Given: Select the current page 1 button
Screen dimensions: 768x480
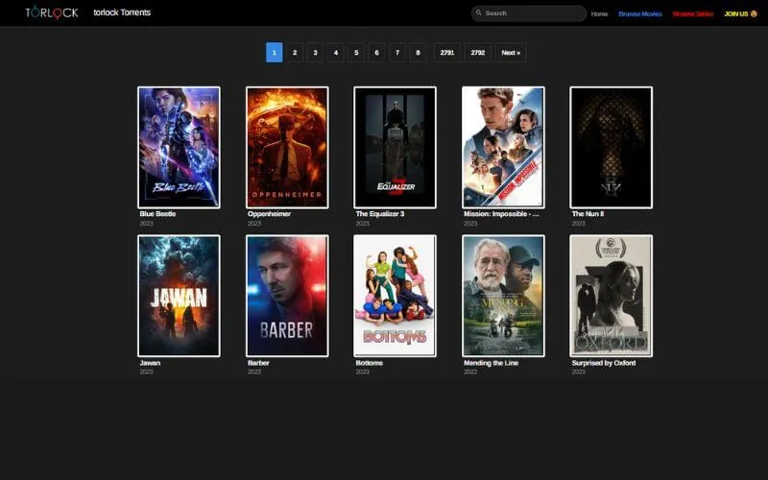Looking at the screenshot, I should point(274,53).
